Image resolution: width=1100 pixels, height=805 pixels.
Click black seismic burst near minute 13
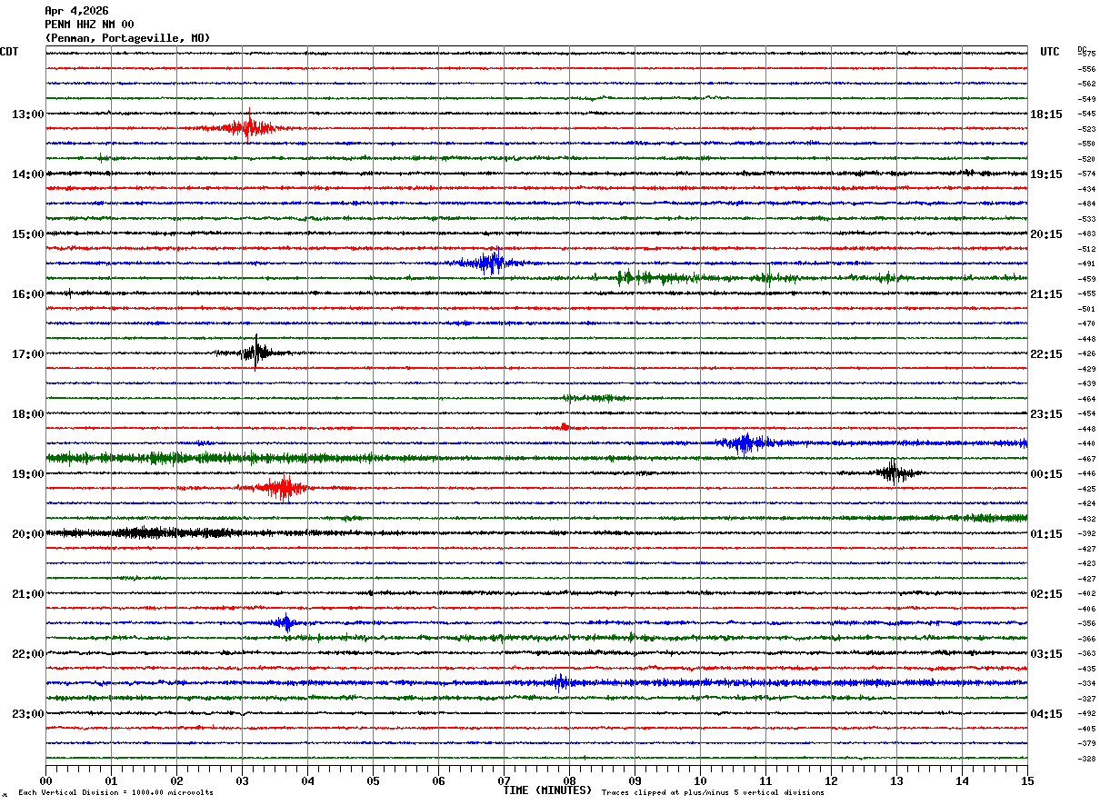tap(894, 472)
